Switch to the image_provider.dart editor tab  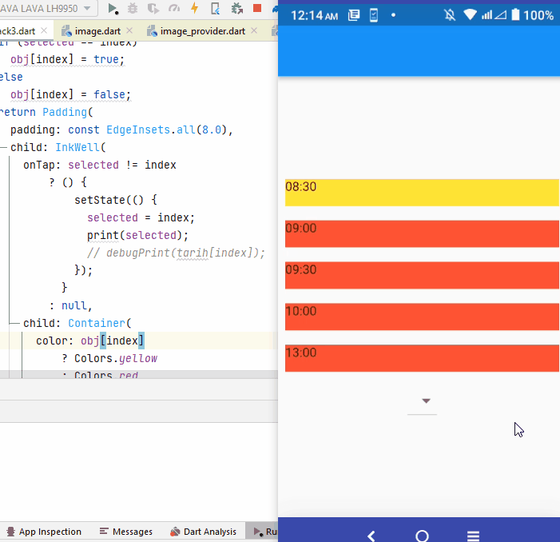[202, 31]
